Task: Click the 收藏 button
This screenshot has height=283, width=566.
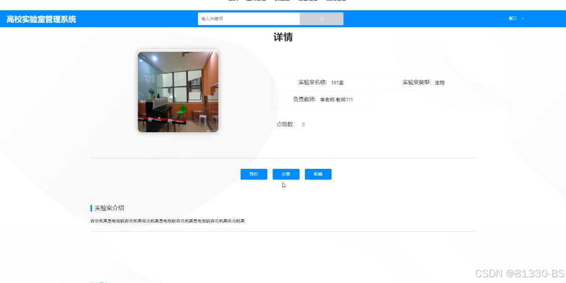Action: pos(318,174)
